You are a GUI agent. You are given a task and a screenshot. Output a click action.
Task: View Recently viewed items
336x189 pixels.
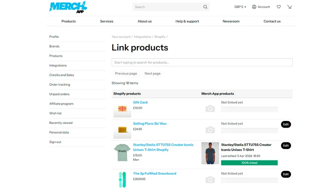(61, 123)
